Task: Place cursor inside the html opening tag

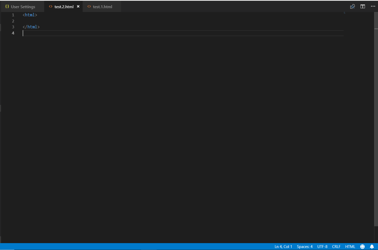Action: click(30, 15)
